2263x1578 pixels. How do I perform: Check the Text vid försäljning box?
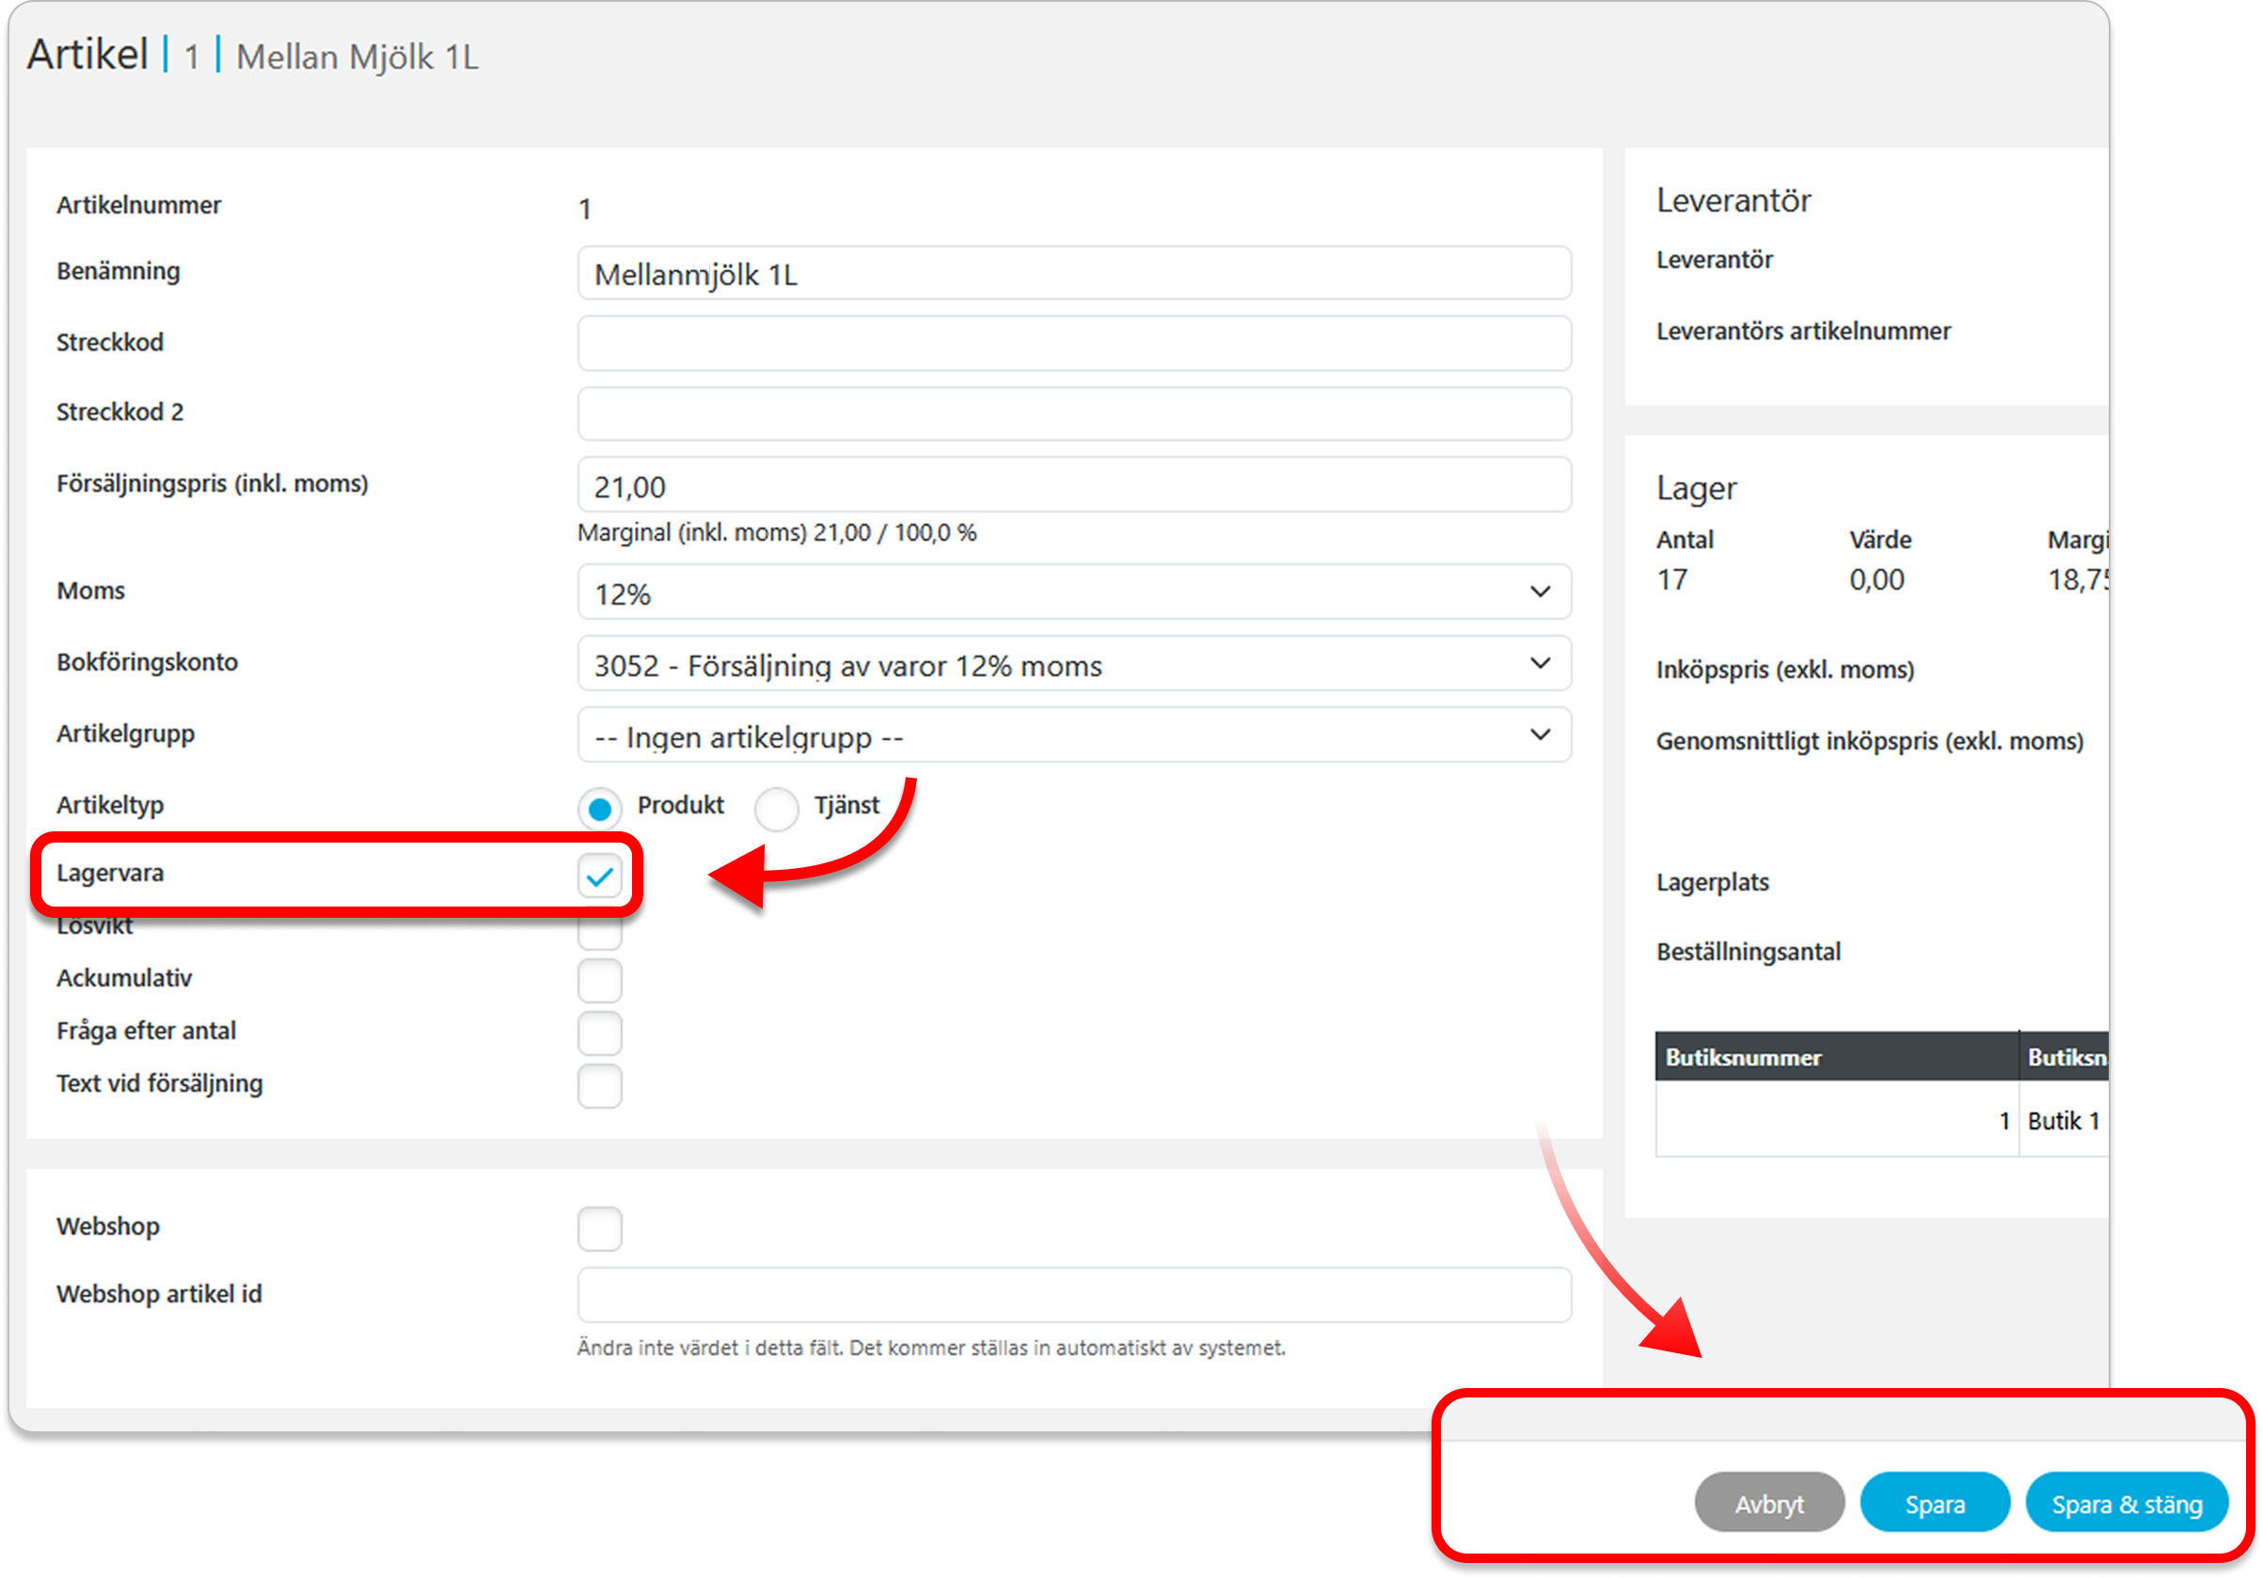pos(599,1085)
